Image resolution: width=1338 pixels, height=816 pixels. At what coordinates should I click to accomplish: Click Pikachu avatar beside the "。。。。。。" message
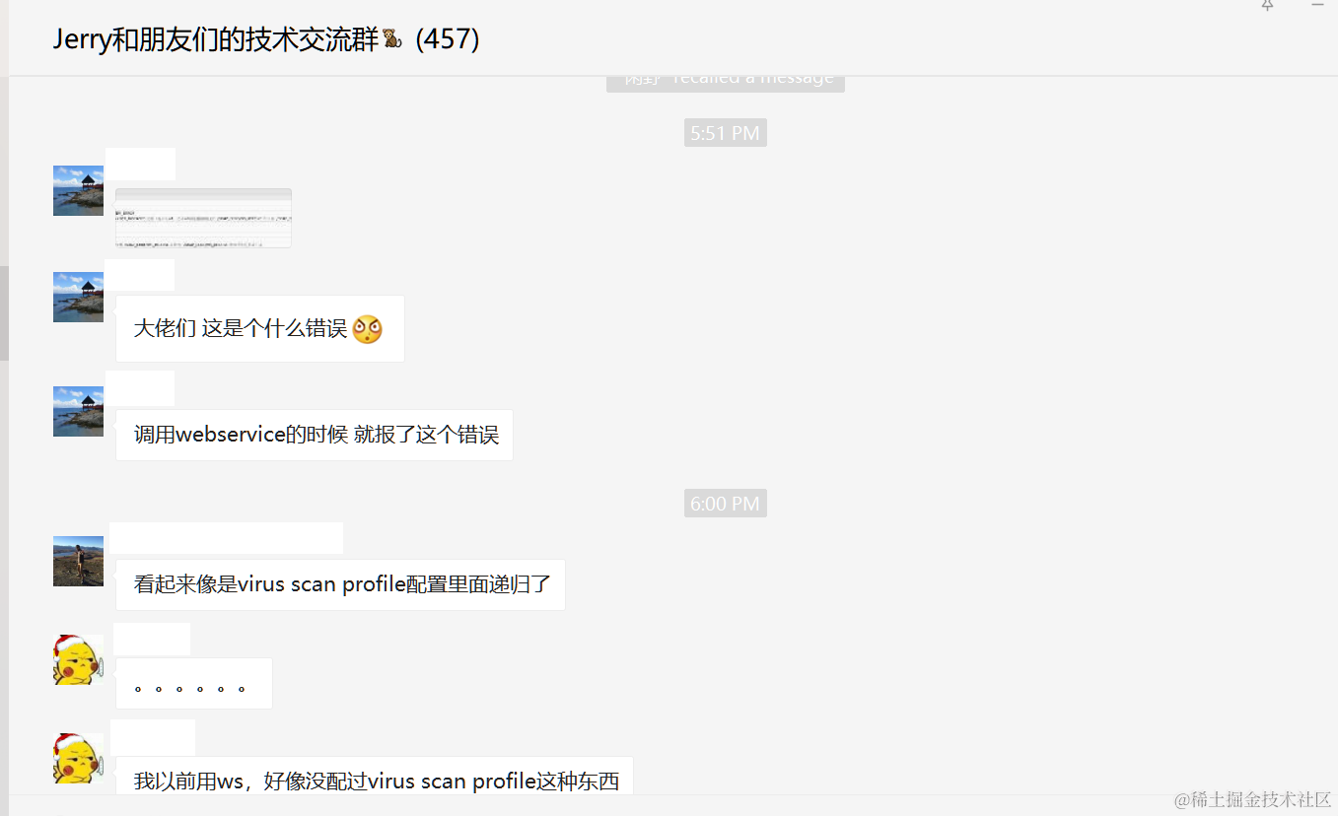click(x=78, y=660)
